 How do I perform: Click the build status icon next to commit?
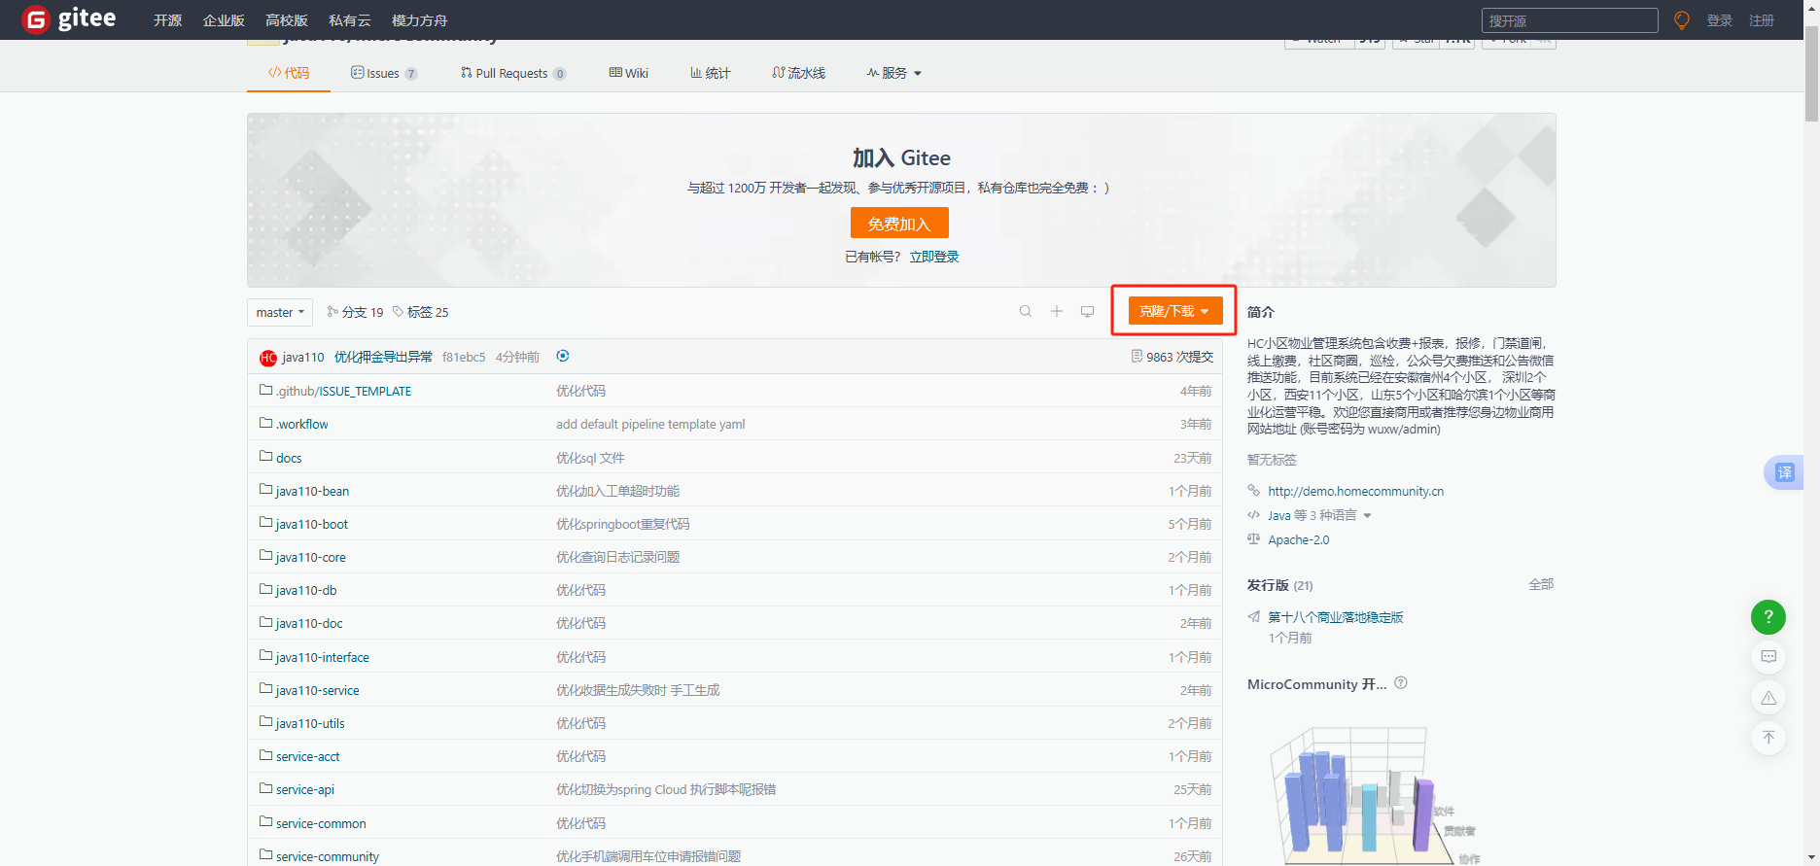click(x=563, y=356)
